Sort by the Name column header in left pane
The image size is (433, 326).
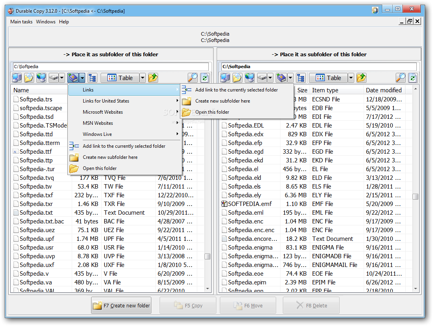point(40,90)
